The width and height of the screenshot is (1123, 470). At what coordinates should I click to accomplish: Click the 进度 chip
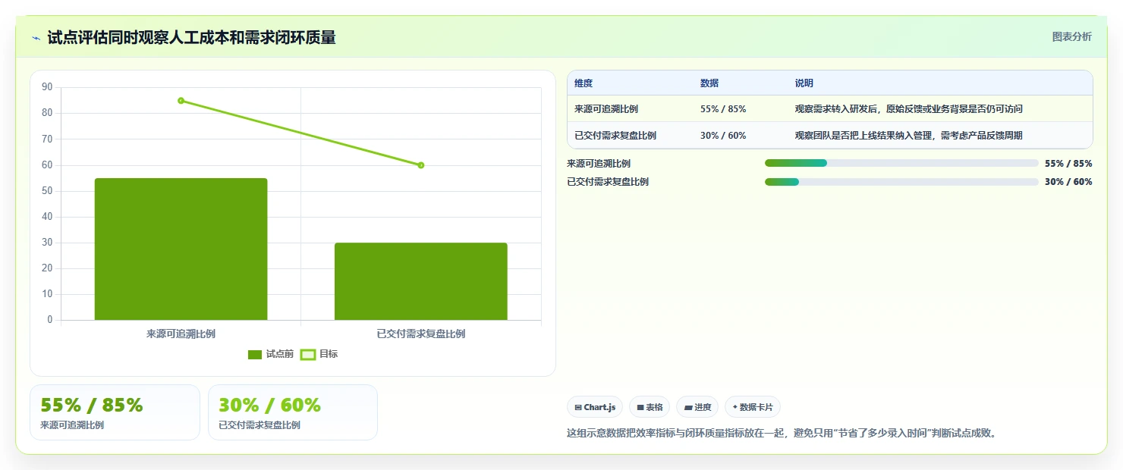coord(697,407)
